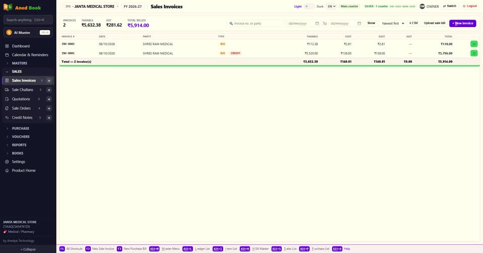The image size is (483, 253).
Task: Expand the BOOKS section
Action: (18, 153)
